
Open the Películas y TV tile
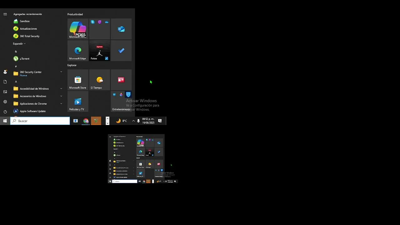click(78, 102)
